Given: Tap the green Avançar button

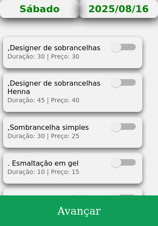Looking at the screenshot, I should click(79, 211).
